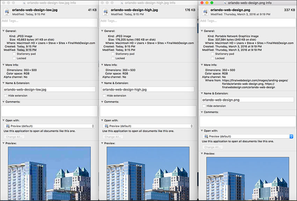The image size is (297, 201).
Task: Collapse the General section in high.jpg window
Action: click(102, 31)
